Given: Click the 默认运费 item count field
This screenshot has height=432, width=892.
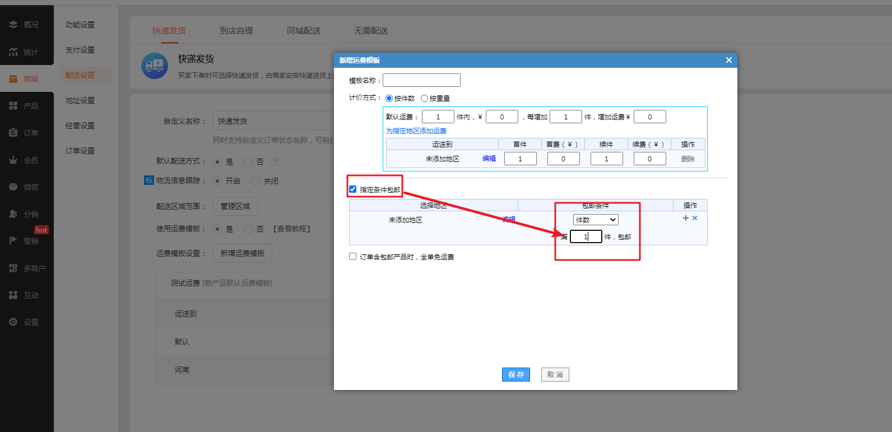Looking at the screenshot, I should (x=438, y=117).
